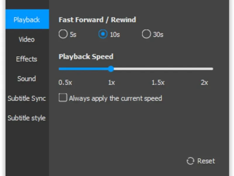Image resolution: width=234 pixels, height=176 pixels.
Task: Click the 10s radio label text
Action: (115, 35)
